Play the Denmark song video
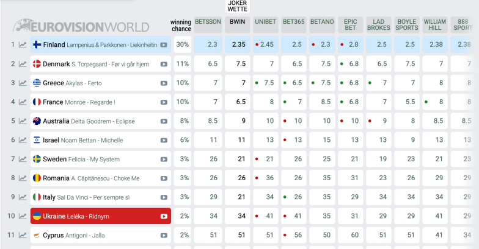This screenshot has width=479, height=249. tap(164, 64)
